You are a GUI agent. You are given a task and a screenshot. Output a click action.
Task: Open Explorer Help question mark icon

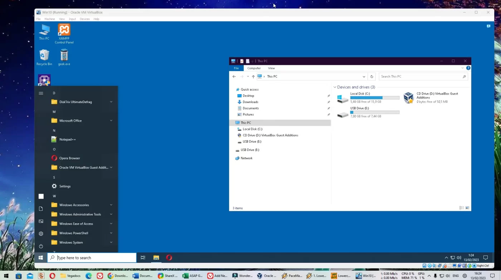point(468,68)
